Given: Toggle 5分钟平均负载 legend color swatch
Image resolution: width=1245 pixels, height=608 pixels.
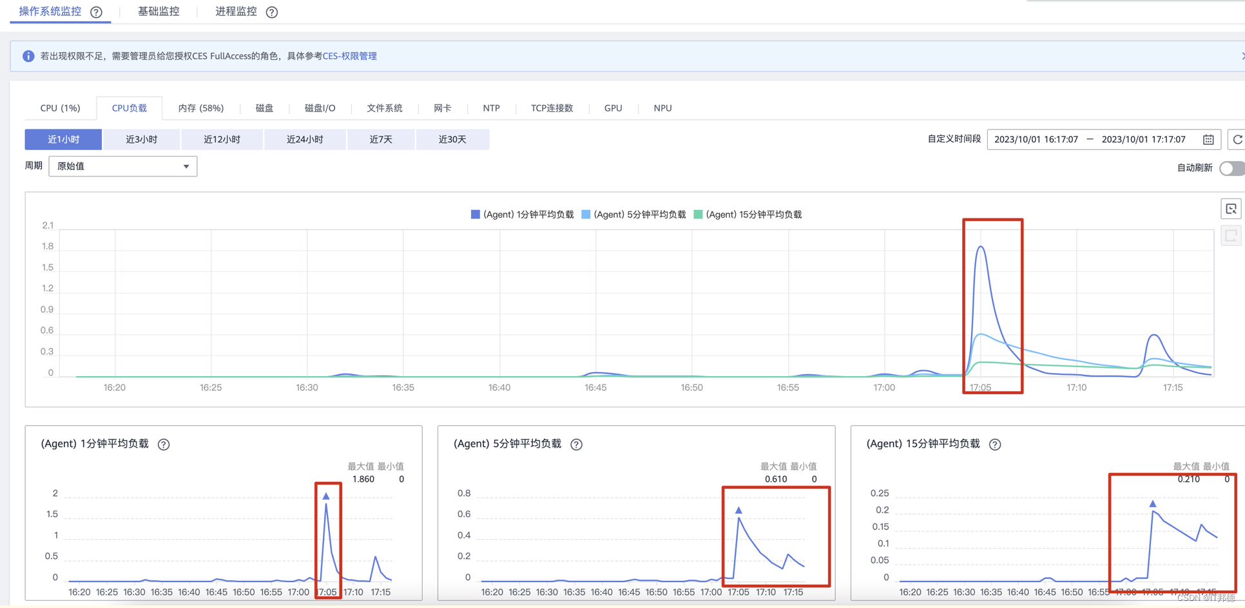Looking at the screenshot, I should tap(586, 214).
